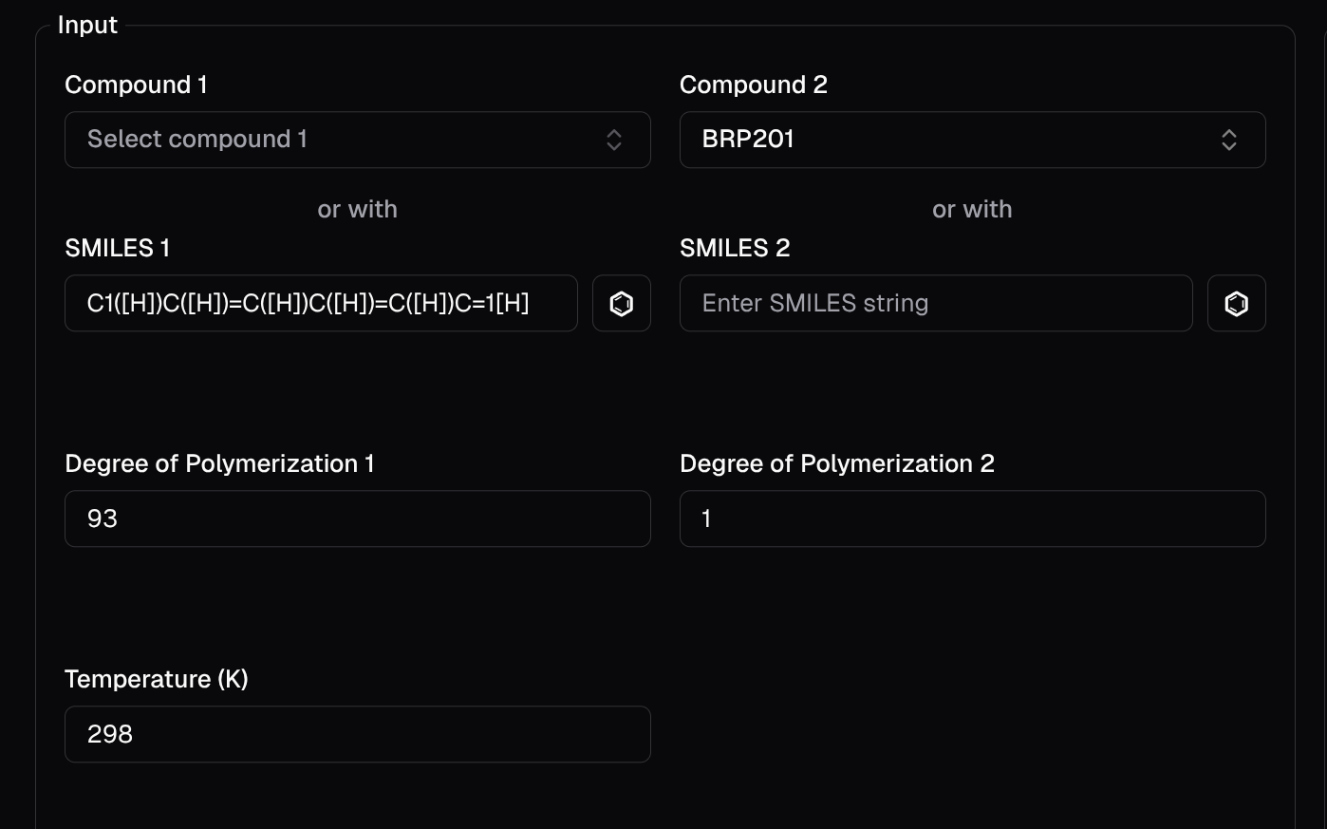Select the Degree of Polymerization 1 field

pyautogui.click(x=357, y=518)
